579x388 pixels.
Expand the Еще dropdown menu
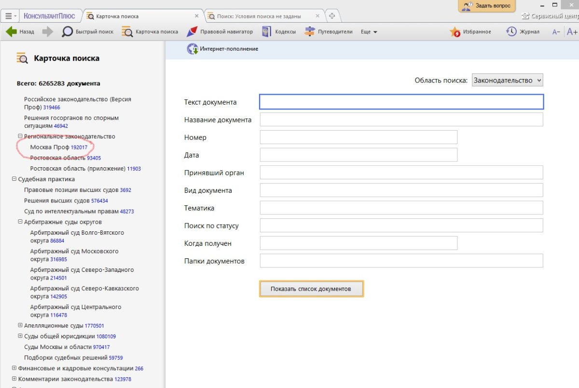pos(369,32)
